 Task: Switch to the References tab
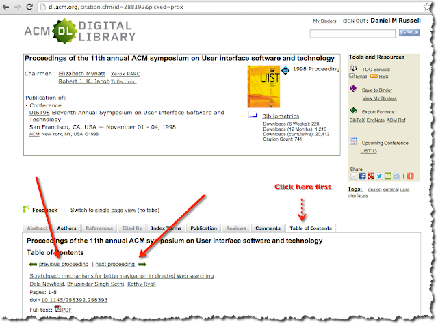click(x=99, y=228)
